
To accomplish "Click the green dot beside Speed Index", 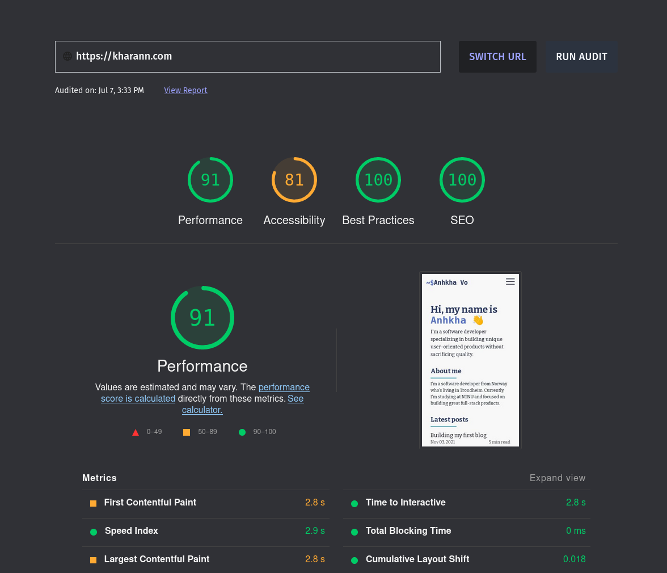I will pos(93,532).
